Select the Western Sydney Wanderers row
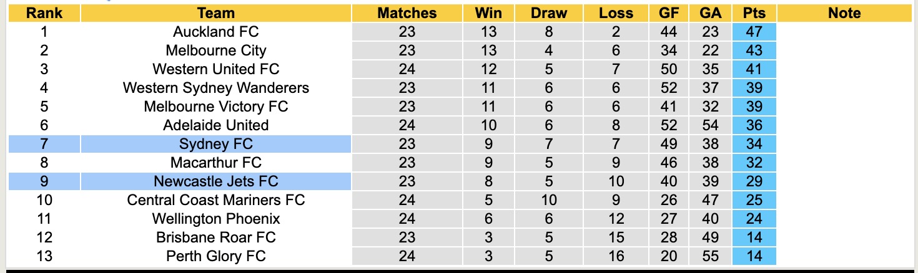This screenshot has height=273, width=918. [x=215, y=88]
